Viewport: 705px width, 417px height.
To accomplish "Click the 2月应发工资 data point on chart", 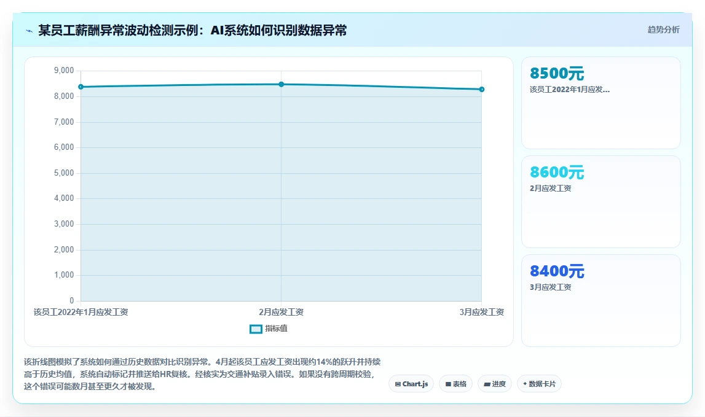I will (282, 84).
